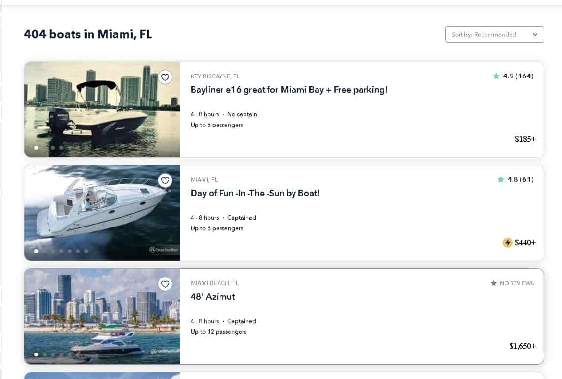View the white cruiser boat photo
562x379 pixels.
pyautogui.click(x=102, y=213)
